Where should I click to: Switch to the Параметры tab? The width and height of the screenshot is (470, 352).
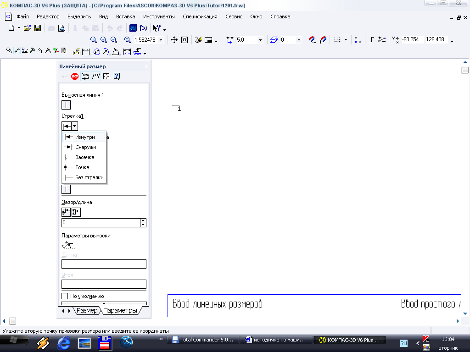tap(120, 310)
